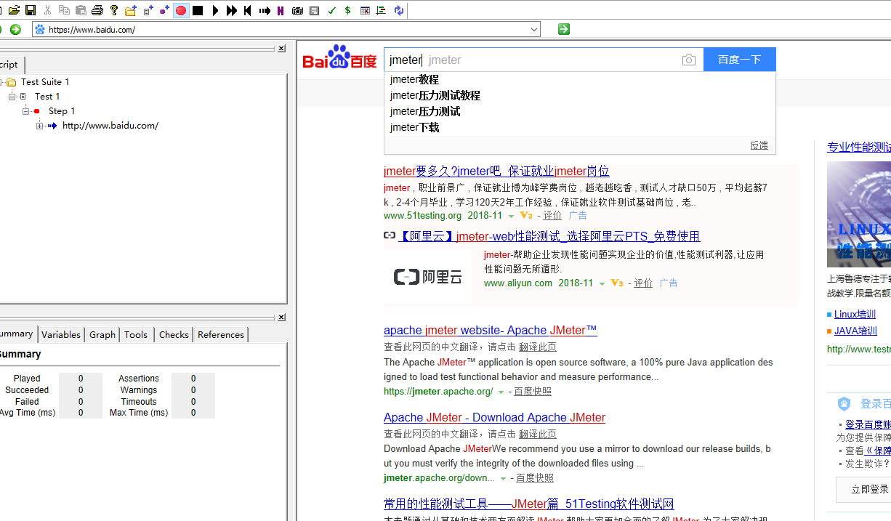Open help with the yellow question mark icon

(114, 10)
